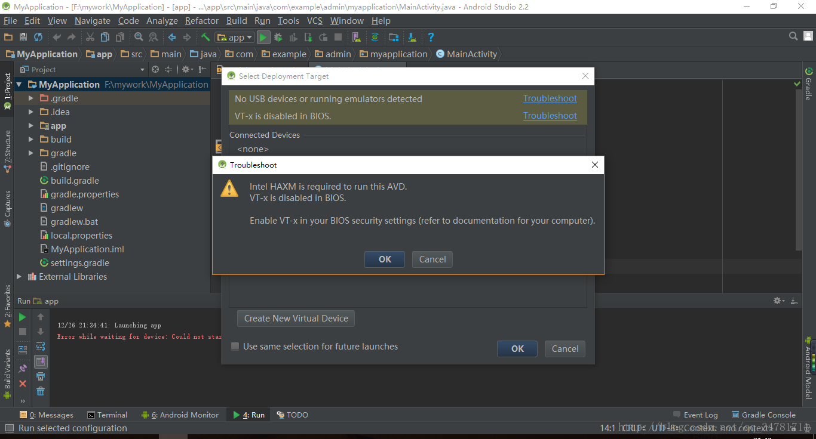Expand the .idea folder node
Image resolution: width=816 pixels, height=439 pixels.
[31, 112]
